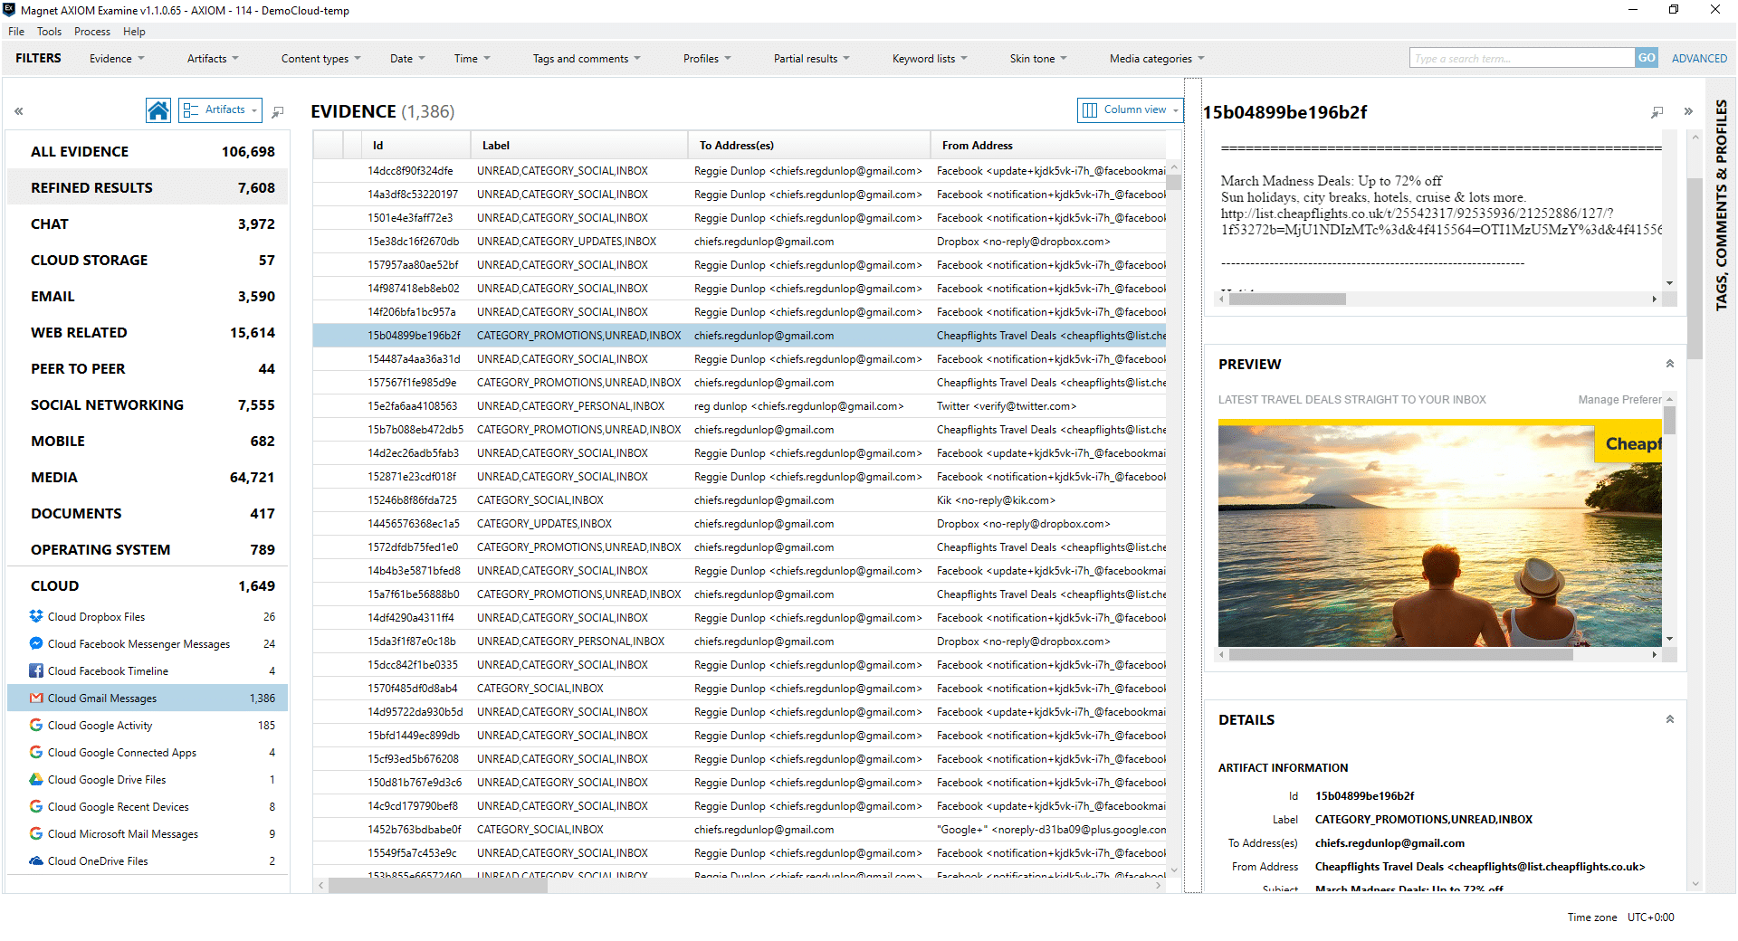The width and height of the screenshot is (1738, 941).
Task: Select the Cloud OneDrive Files icon
Action: 36,860
